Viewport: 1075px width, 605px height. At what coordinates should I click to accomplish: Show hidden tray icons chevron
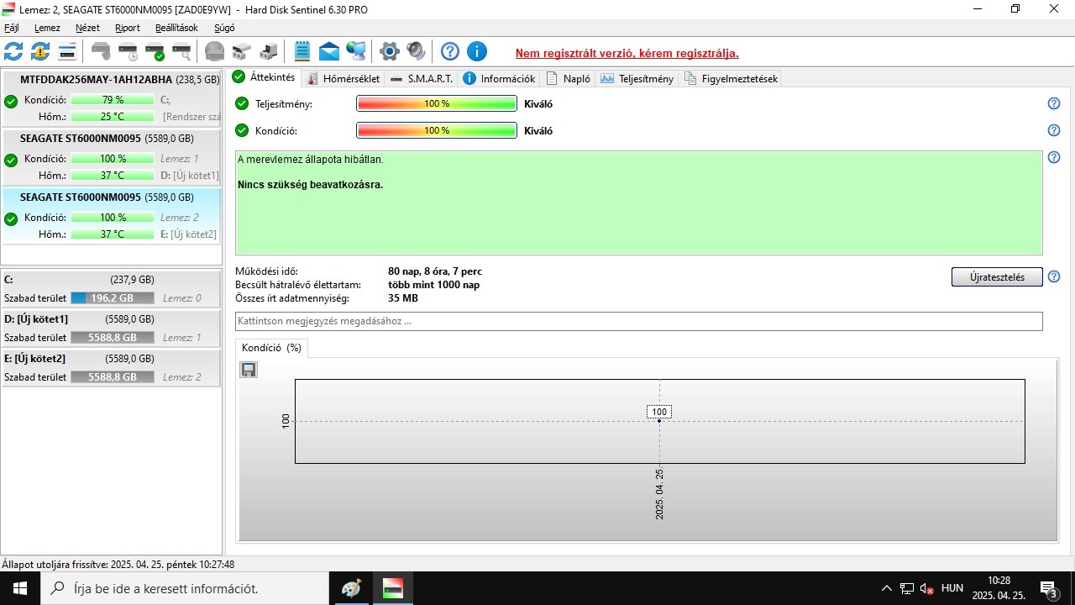[886, 588]
